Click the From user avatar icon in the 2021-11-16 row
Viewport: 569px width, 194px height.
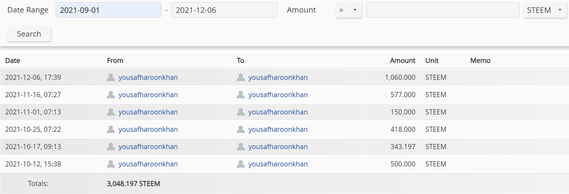(x=111, y=95)
